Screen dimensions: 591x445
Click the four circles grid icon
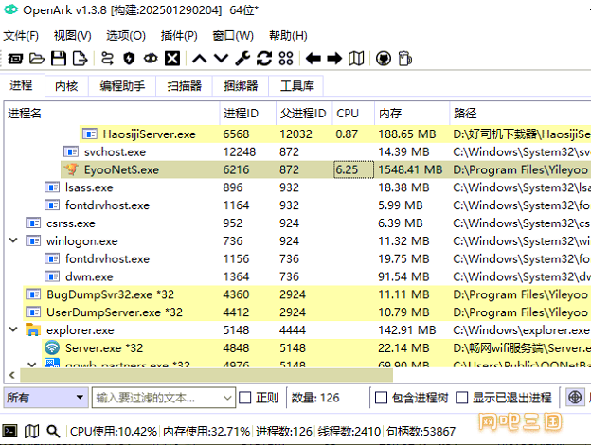click(286, 59)
